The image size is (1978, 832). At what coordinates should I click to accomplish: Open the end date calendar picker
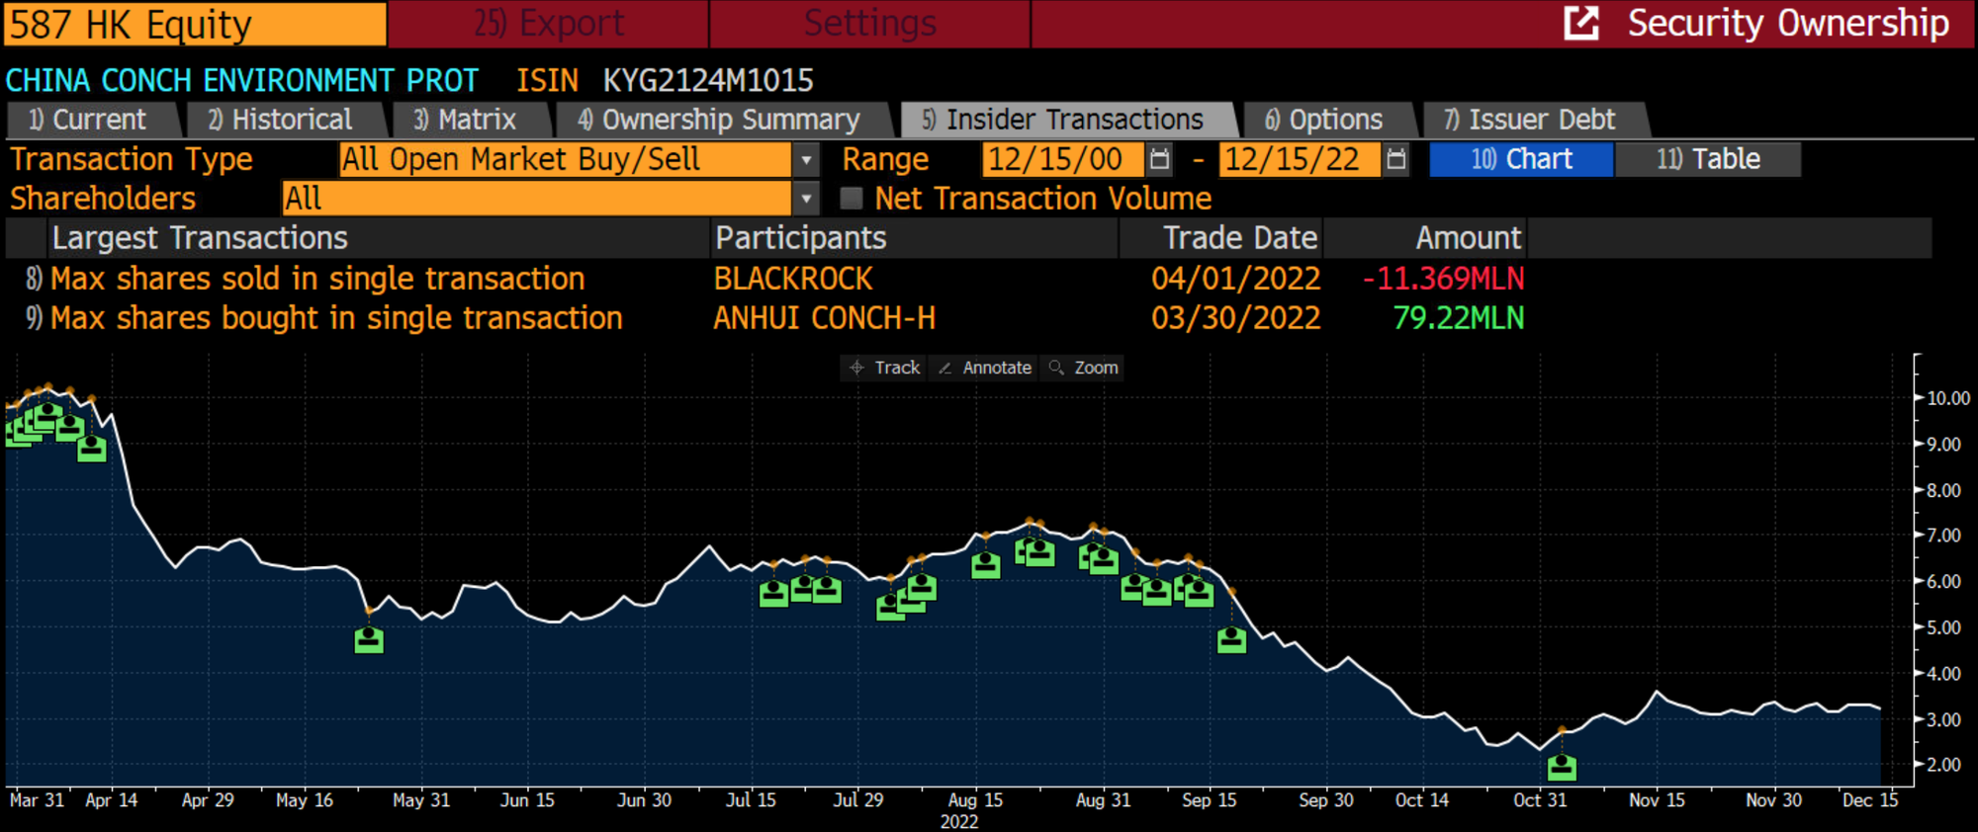(x=1395, y=159)
